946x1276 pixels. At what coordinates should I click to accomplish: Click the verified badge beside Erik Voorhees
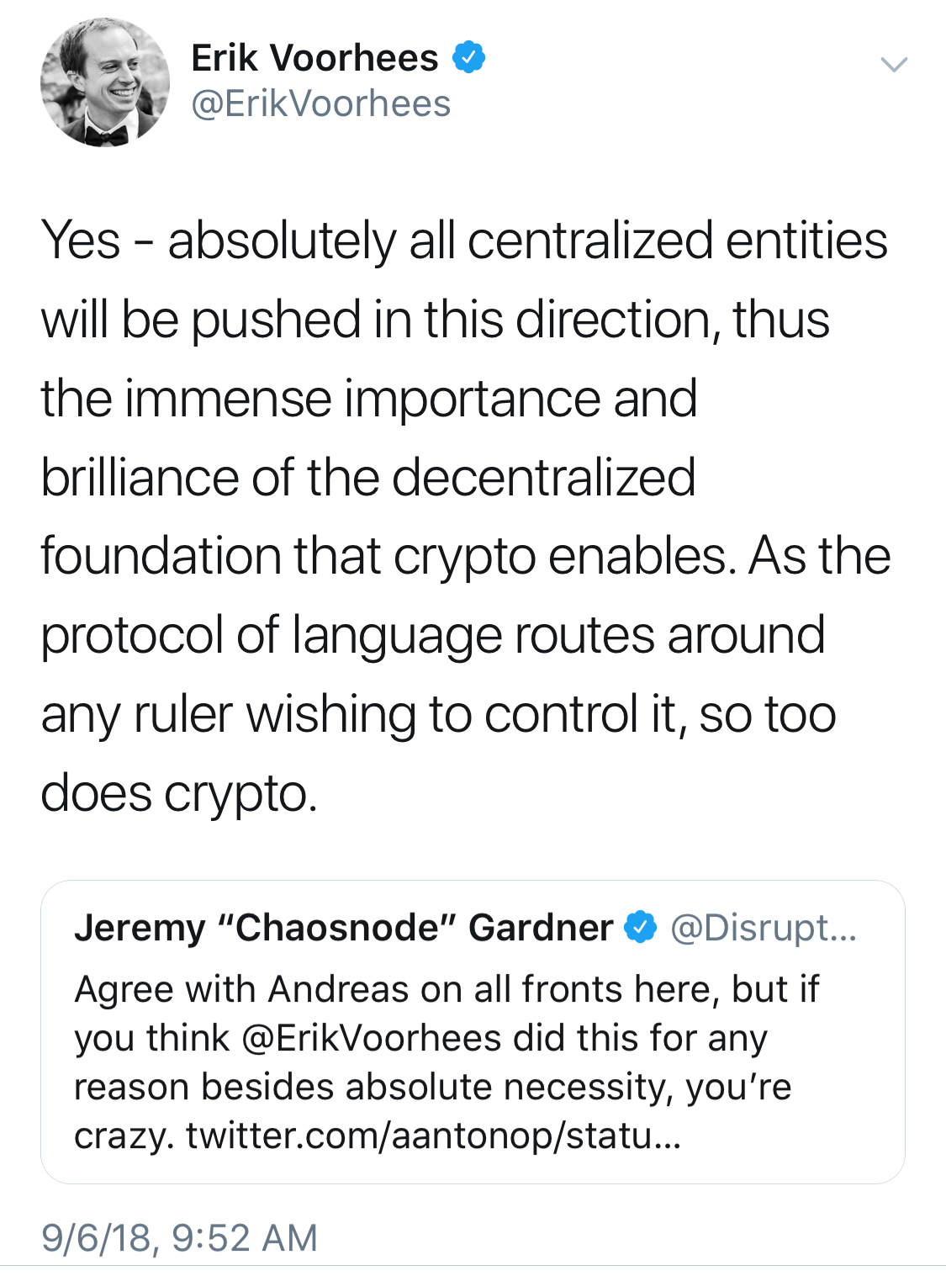(469, 58)
